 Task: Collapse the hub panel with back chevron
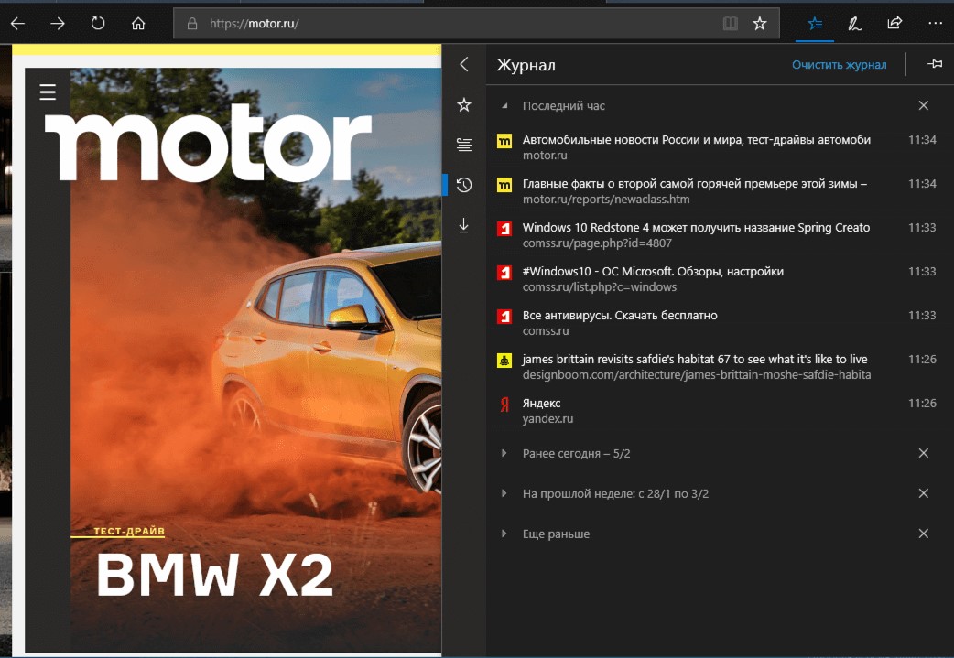pos(464,64)
